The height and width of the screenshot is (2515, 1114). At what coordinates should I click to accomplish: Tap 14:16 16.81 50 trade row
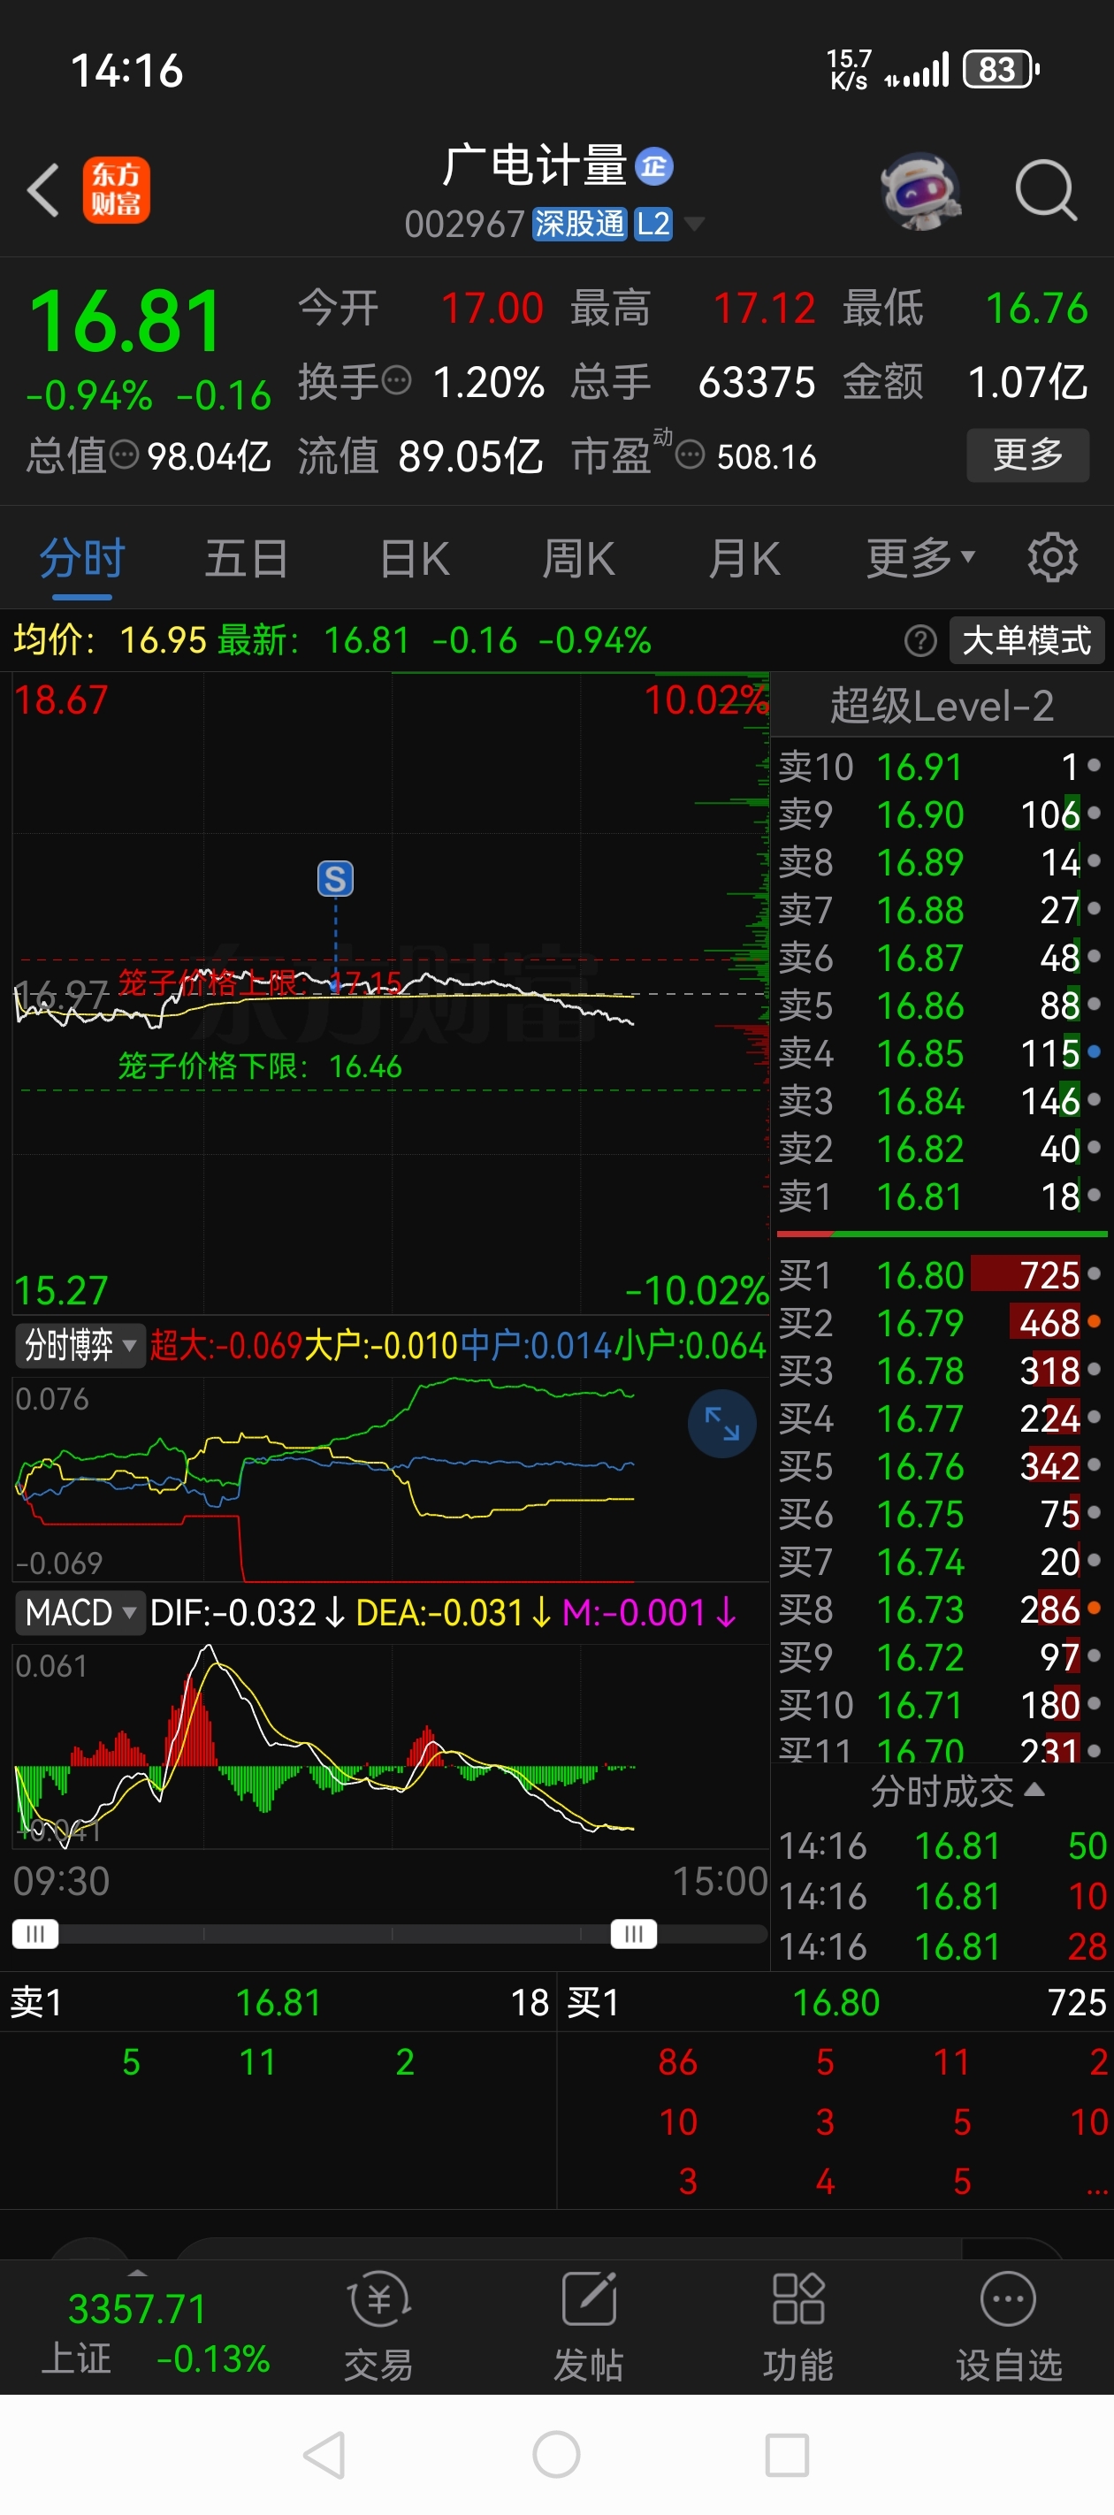(x=942, y=1846)
